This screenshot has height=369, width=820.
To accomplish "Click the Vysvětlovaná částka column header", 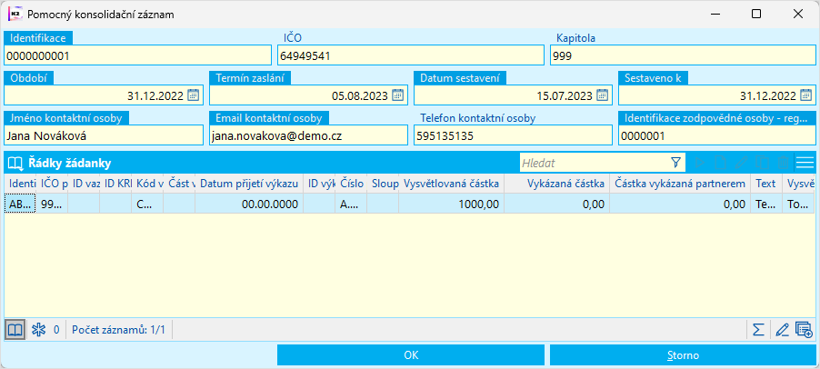I will point(451,184).
